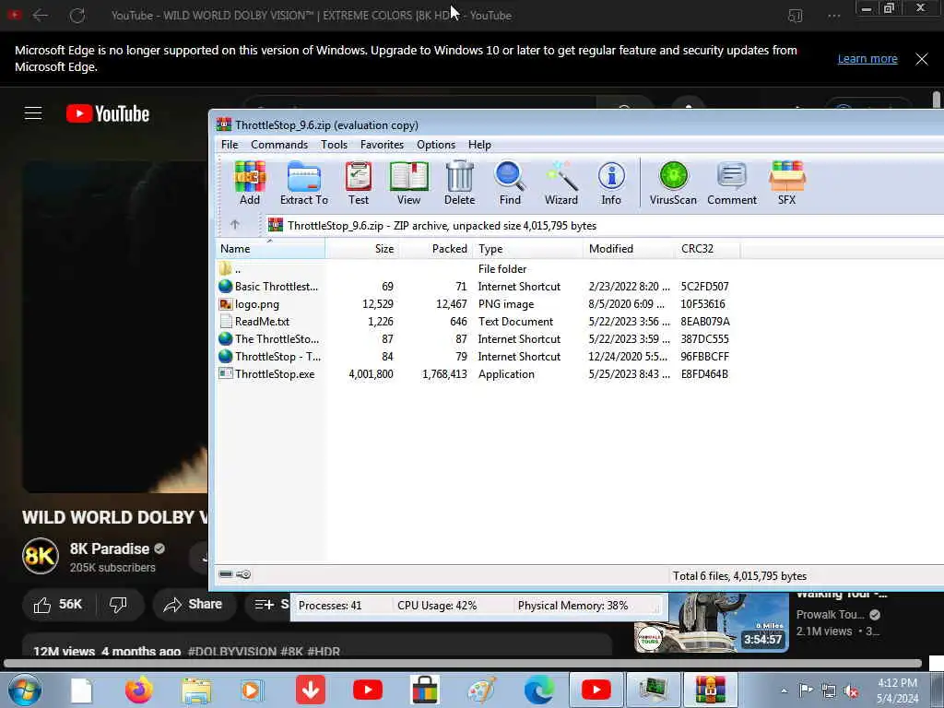Like the video with 56K likes

pos(58,605)
